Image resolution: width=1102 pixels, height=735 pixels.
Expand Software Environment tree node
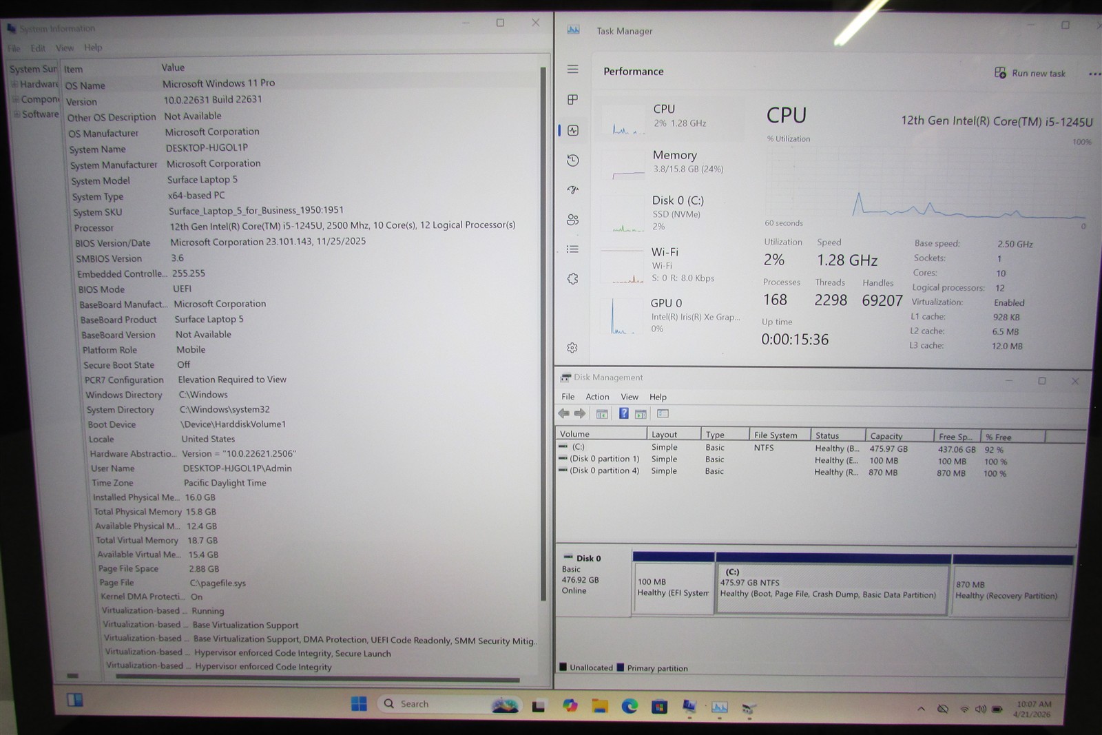(17, 114)
